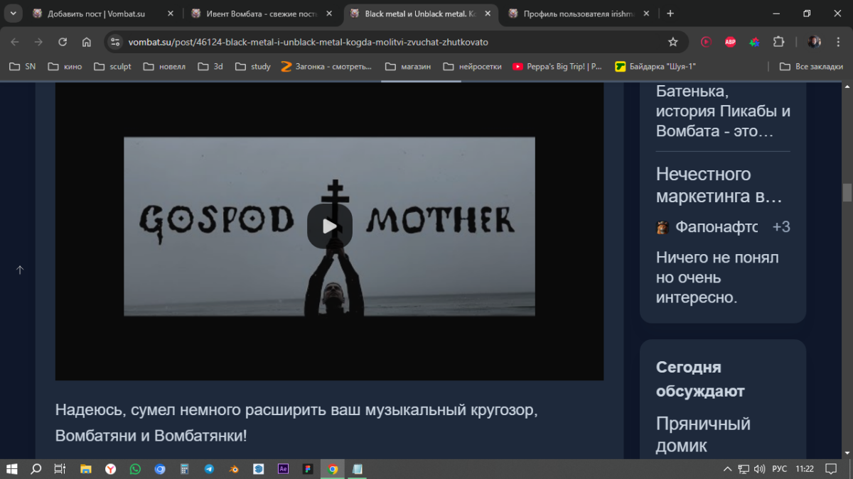Screen dimensions: 853x479
Task: Open the red play-circle extension
Action: point(706,42)
